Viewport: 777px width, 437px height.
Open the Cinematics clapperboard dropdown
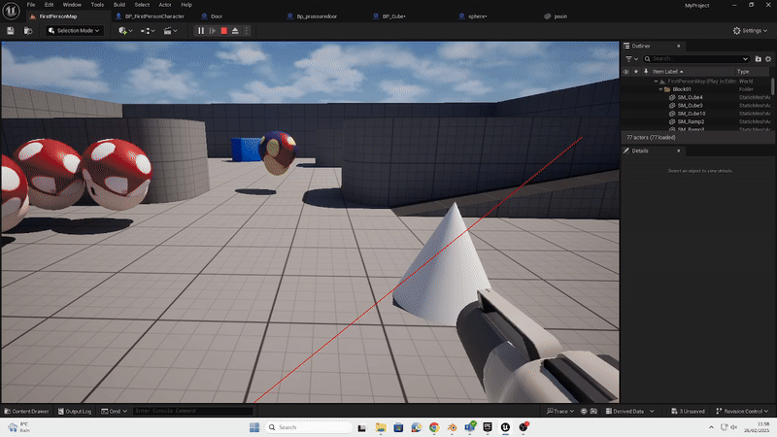(x=170, y=31)
